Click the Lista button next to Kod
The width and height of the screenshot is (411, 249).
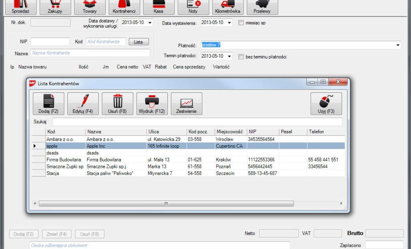point(138,42)
